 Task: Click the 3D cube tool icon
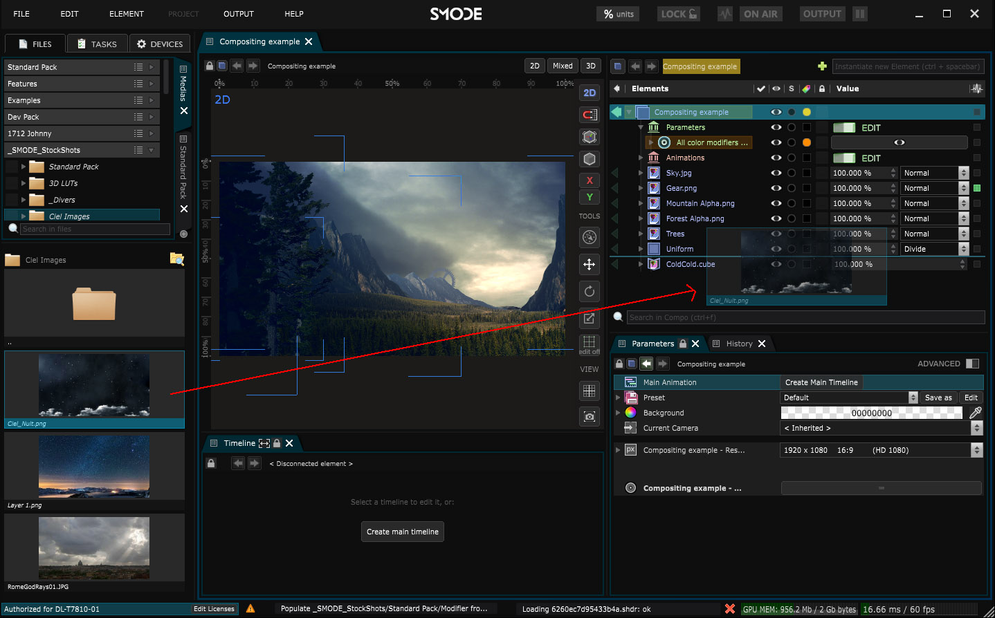[590, 159]
